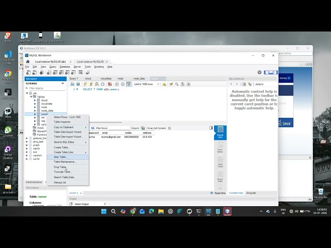Open the MySQL Workbench home screen icon
The width and height of the screenshot is (331, 248).
pos(27,61)
